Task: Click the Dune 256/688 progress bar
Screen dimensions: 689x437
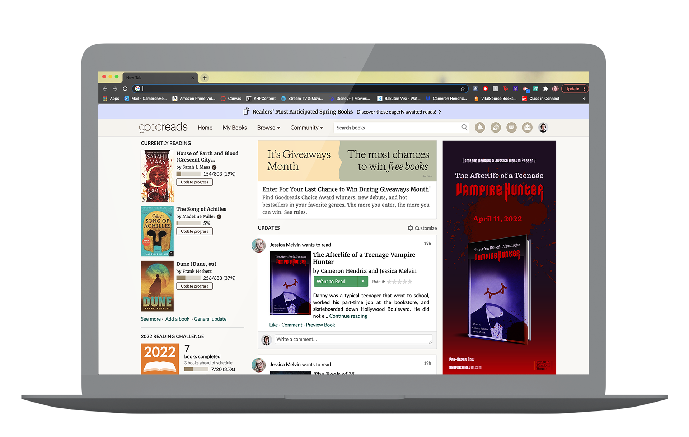Action: click(188, 278)
